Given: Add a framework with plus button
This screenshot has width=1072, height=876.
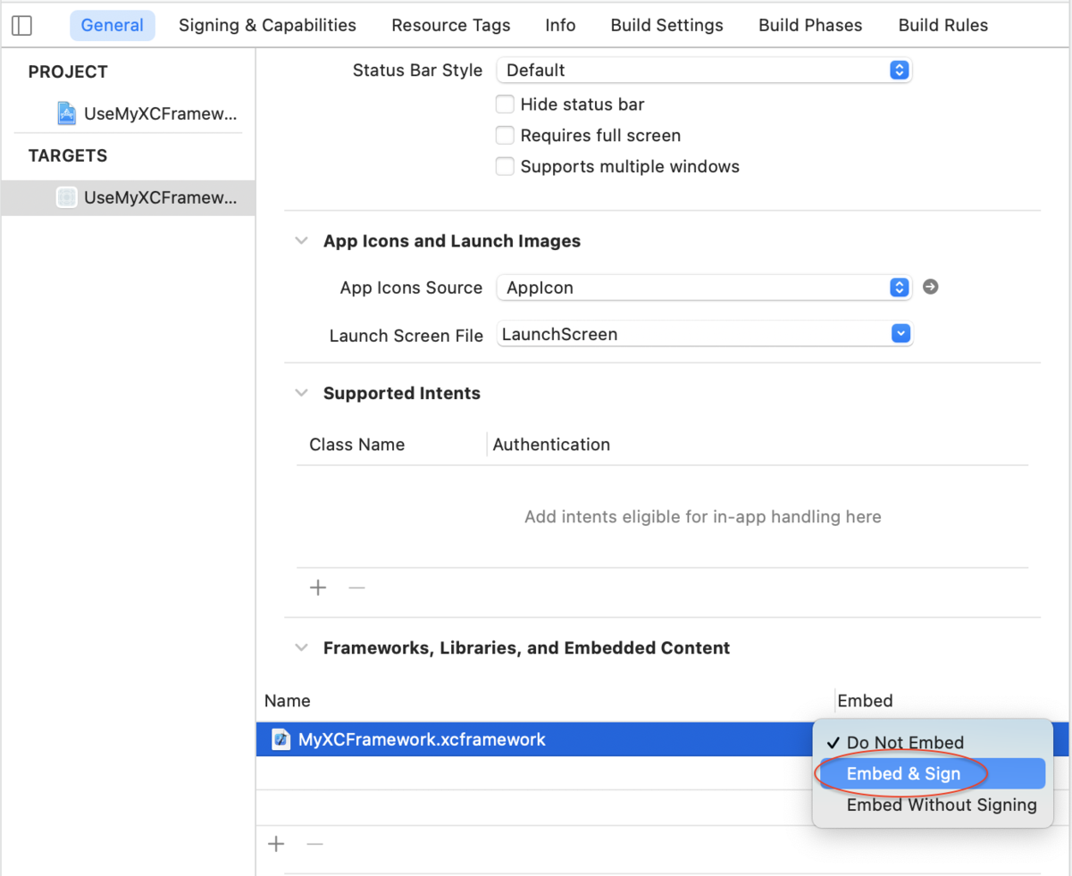Looking at the screenshot, I should coord(277,844).
